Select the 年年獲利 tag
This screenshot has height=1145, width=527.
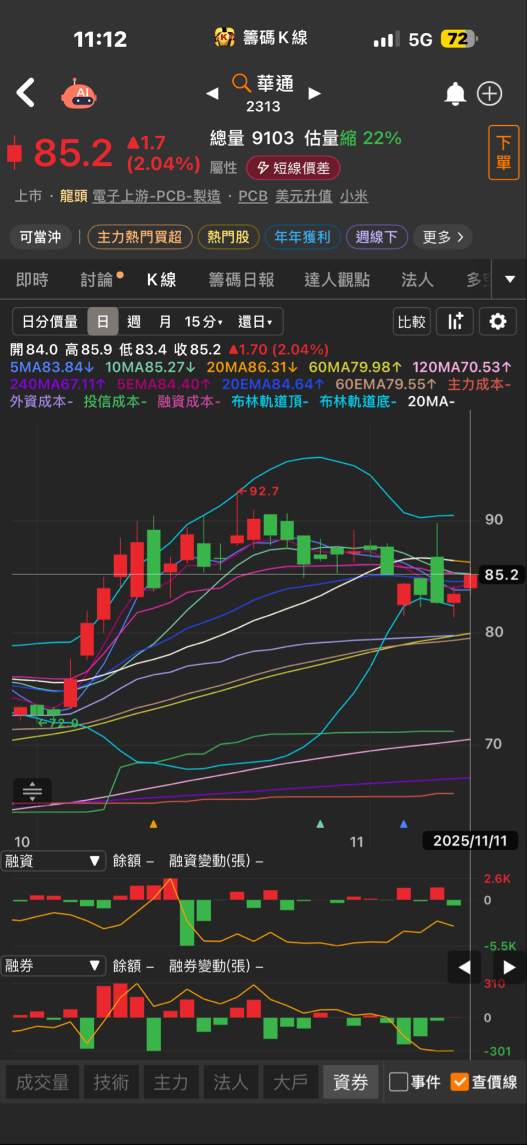[x=302, y=237]
